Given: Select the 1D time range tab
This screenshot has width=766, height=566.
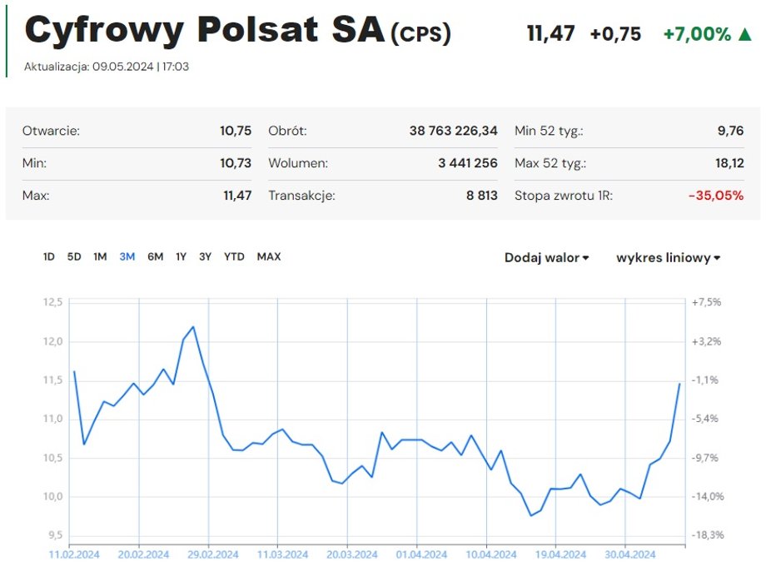Looking at the screenshot, I should click(x=48, y=258).
